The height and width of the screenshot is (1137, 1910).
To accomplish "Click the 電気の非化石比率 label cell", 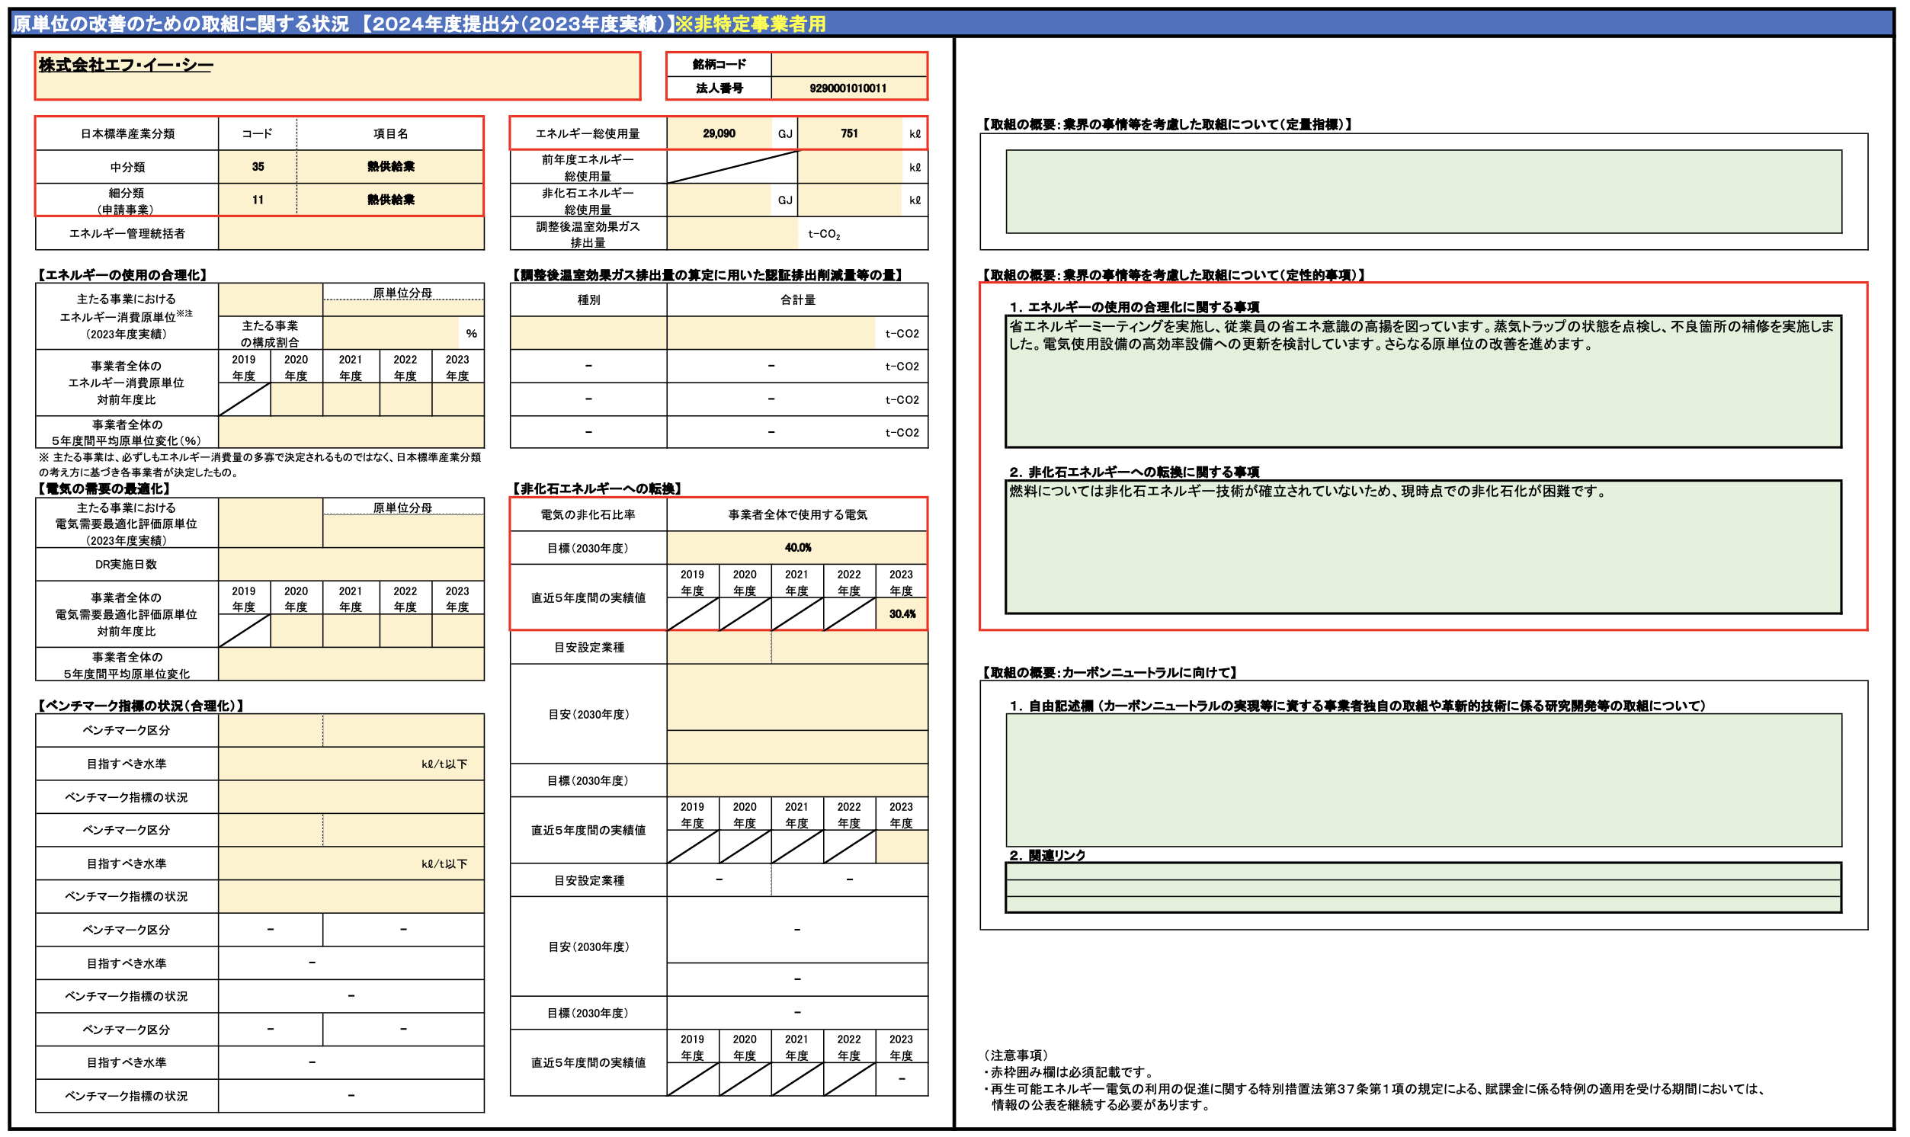I will tap(588, 515).
